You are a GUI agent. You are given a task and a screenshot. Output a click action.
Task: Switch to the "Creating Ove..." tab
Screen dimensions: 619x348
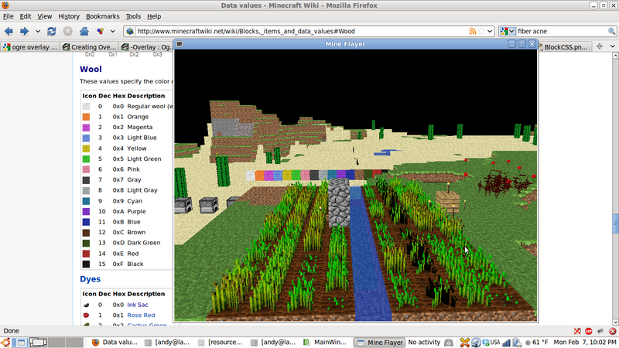pos(89,47)
